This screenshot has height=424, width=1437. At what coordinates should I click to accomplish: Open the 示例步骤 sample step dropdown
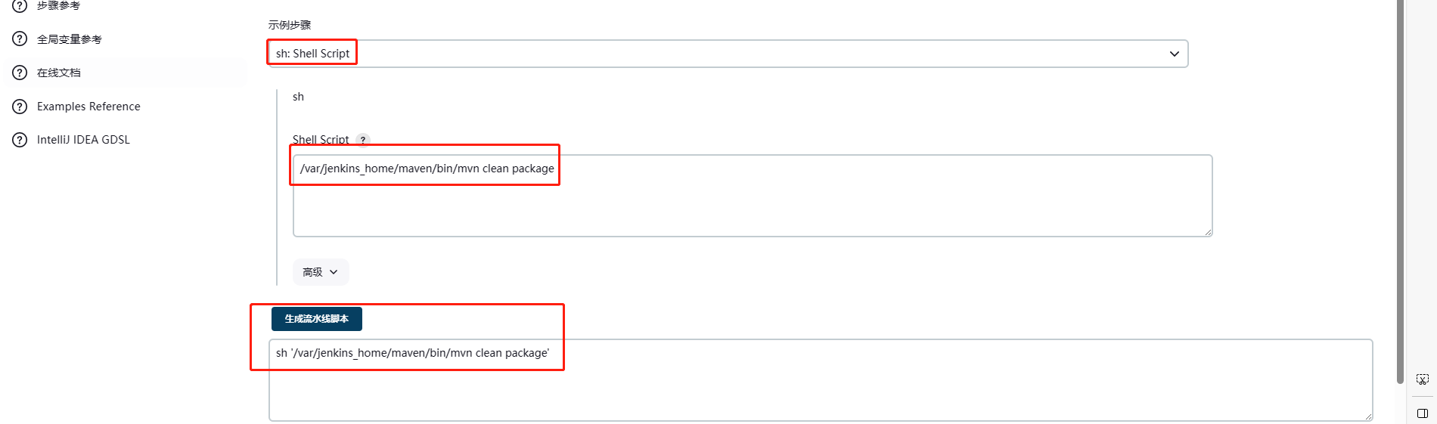click(x=726, y=54)
